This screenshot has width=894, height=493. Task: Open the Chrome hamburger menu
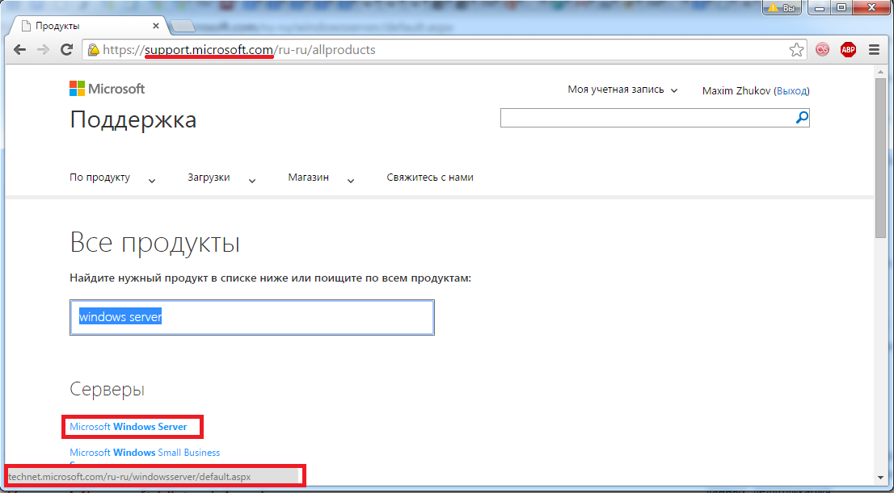(874, 50)
